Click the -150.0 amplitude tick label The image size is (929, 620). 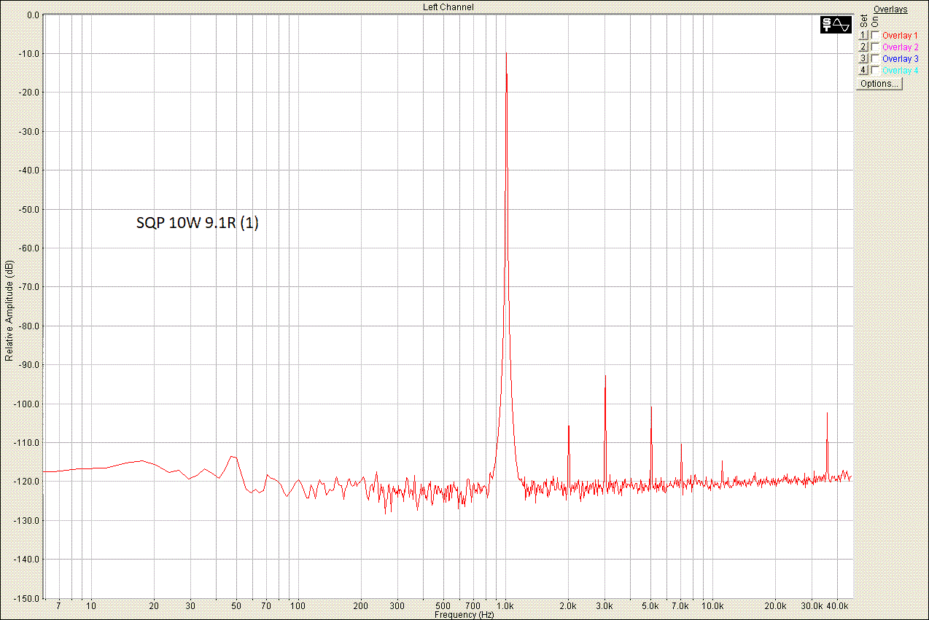click(x=28, y=598)
